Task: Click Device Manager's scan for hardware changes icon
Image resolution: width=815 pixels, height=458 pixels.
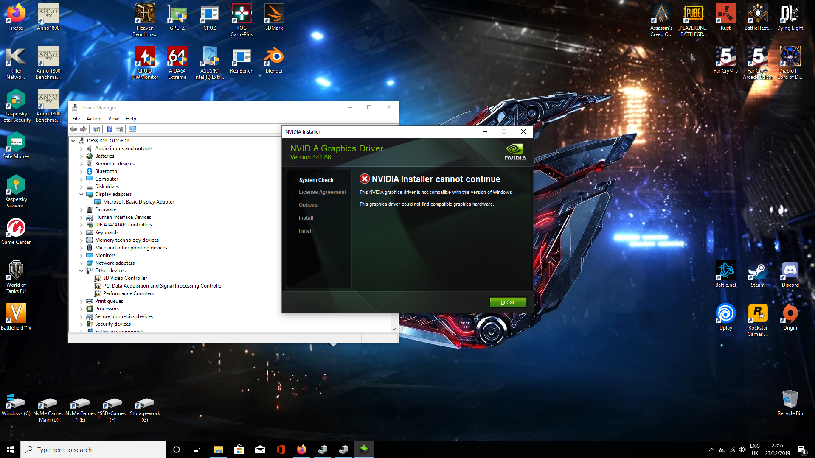Action: (x=132, y=129)
